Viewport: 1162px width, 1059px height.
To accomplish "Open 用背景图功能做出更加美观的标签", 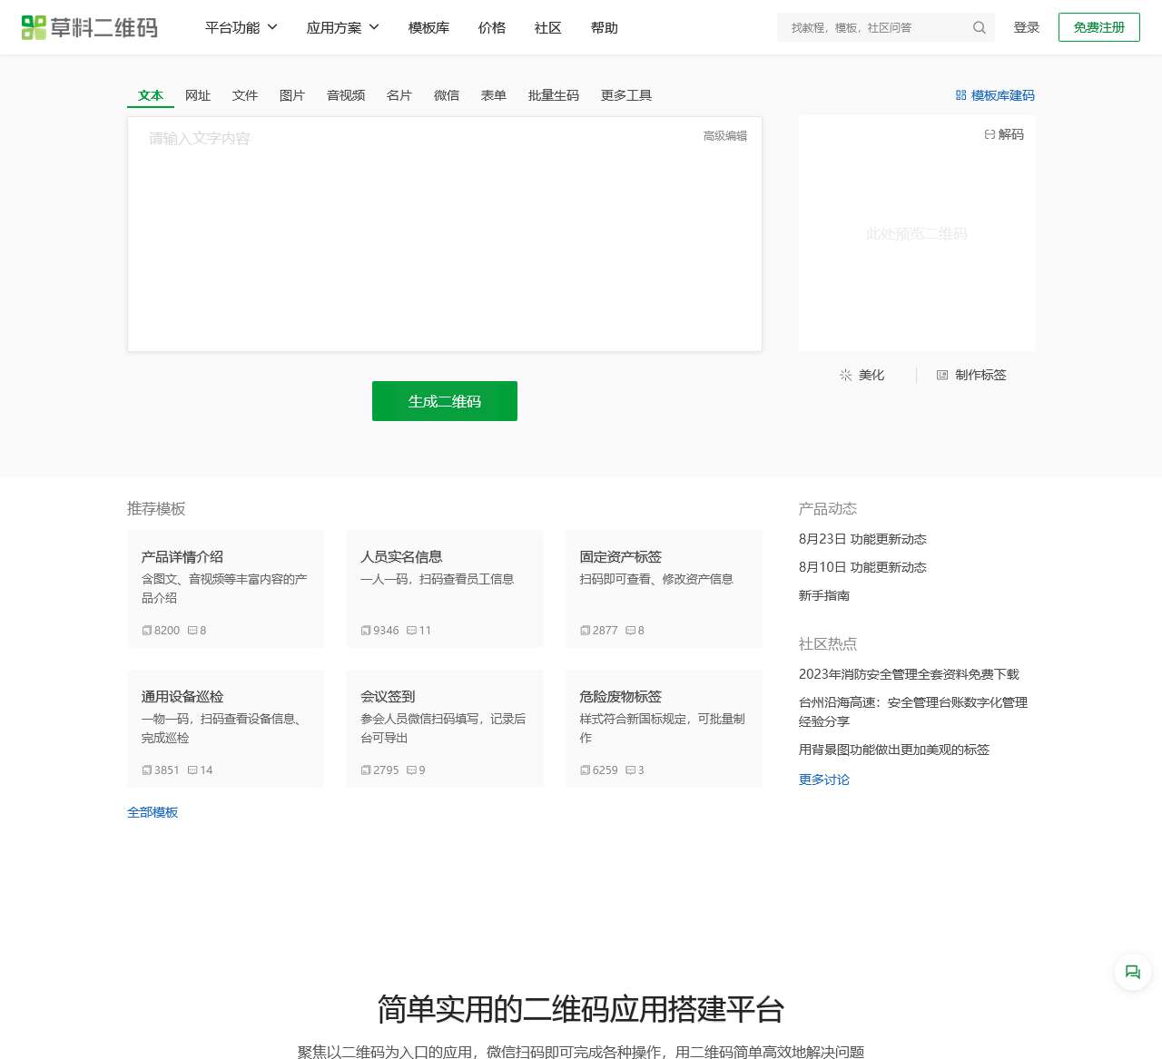I will [894, 750].
